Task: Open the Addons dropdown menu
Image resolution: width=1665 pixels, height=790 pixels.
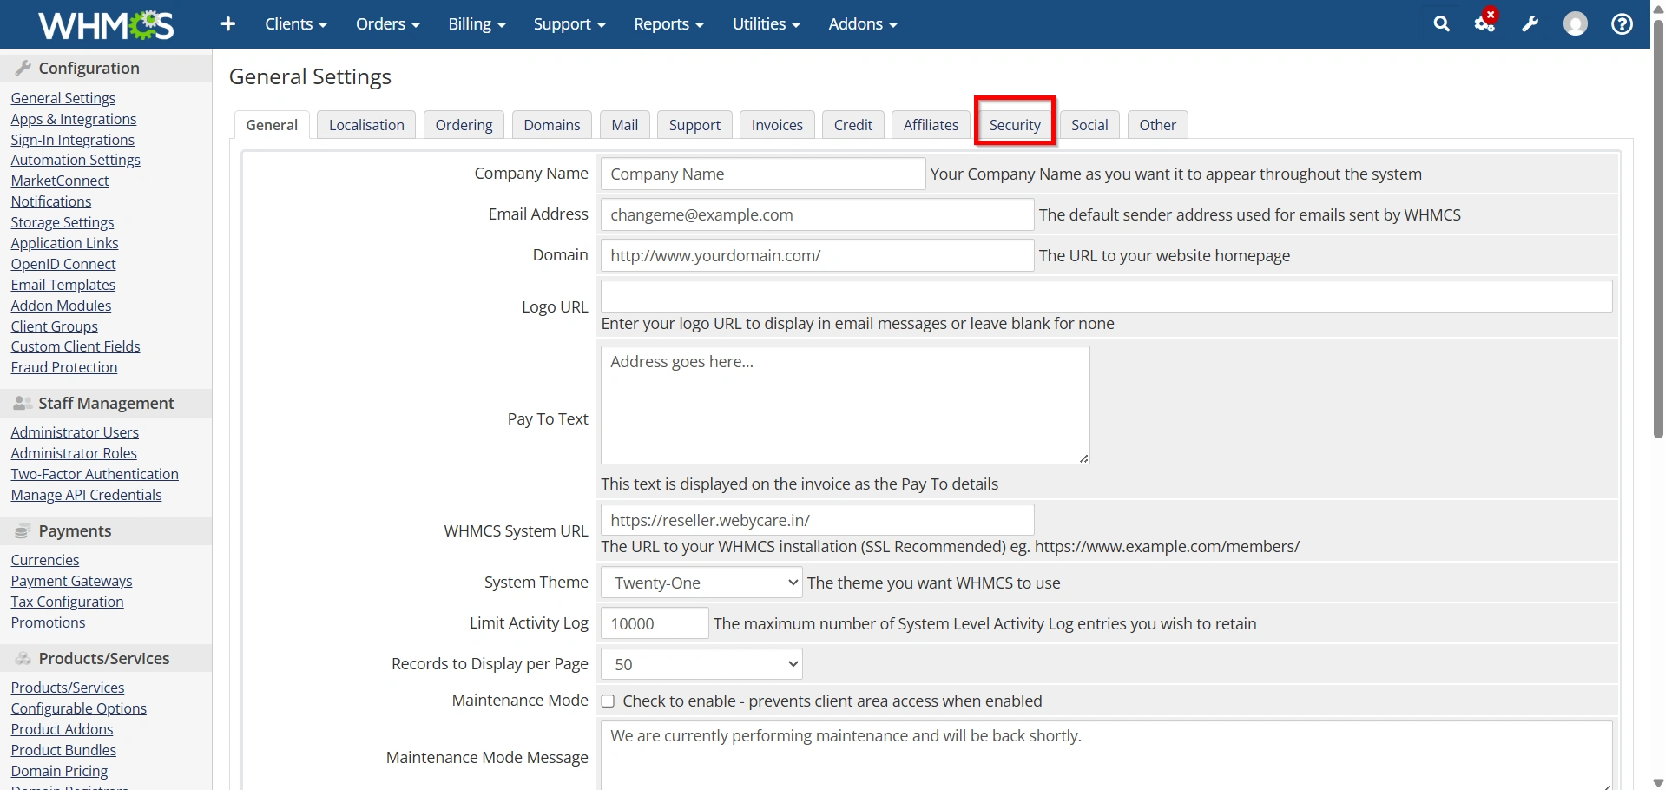Action: click(862, 24)
